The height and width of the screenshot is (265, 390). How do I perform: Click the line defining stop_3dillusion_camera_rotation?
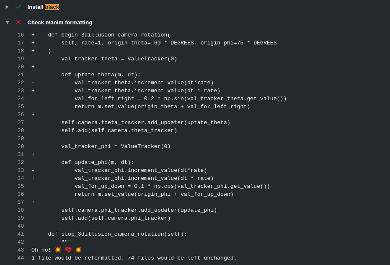pyautogui.click(x=117, y=234)
